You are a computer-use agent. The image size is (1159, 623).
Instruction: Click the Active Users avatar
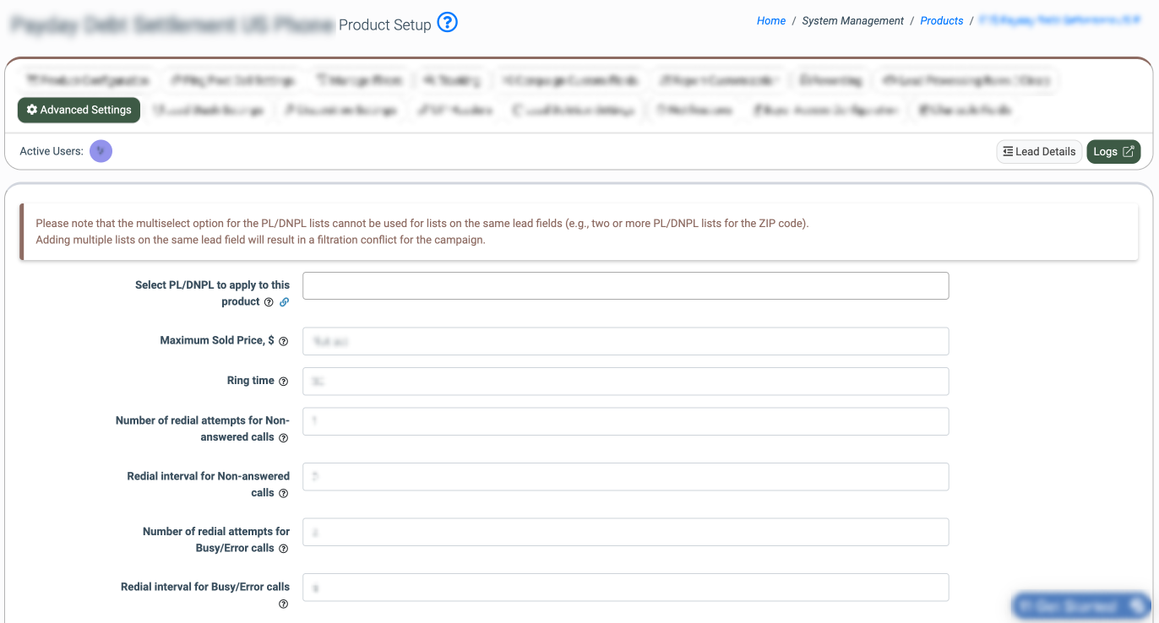click(x=101, y=151)
